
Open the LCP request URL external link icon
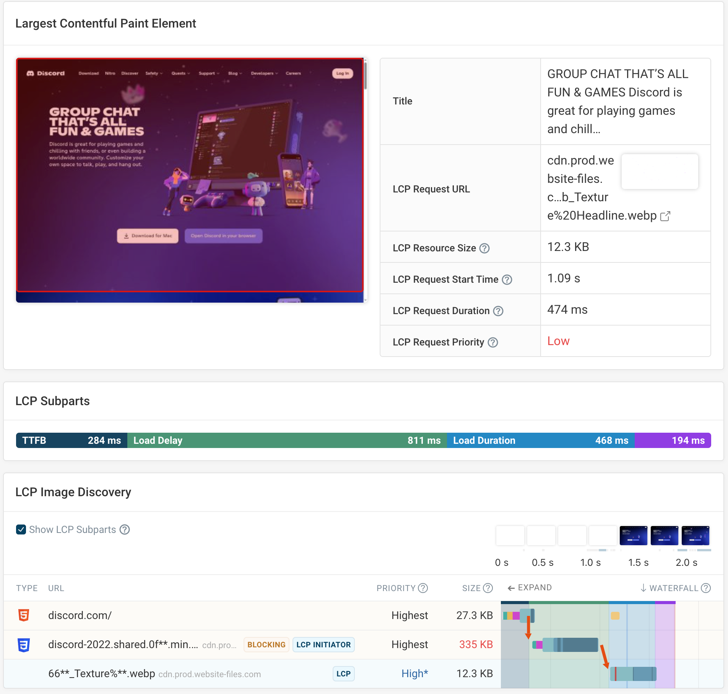click(x=665, y=216)
